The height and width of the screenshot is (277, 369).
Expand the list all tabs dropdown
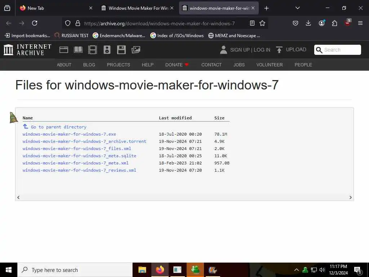tap(297, 8)
